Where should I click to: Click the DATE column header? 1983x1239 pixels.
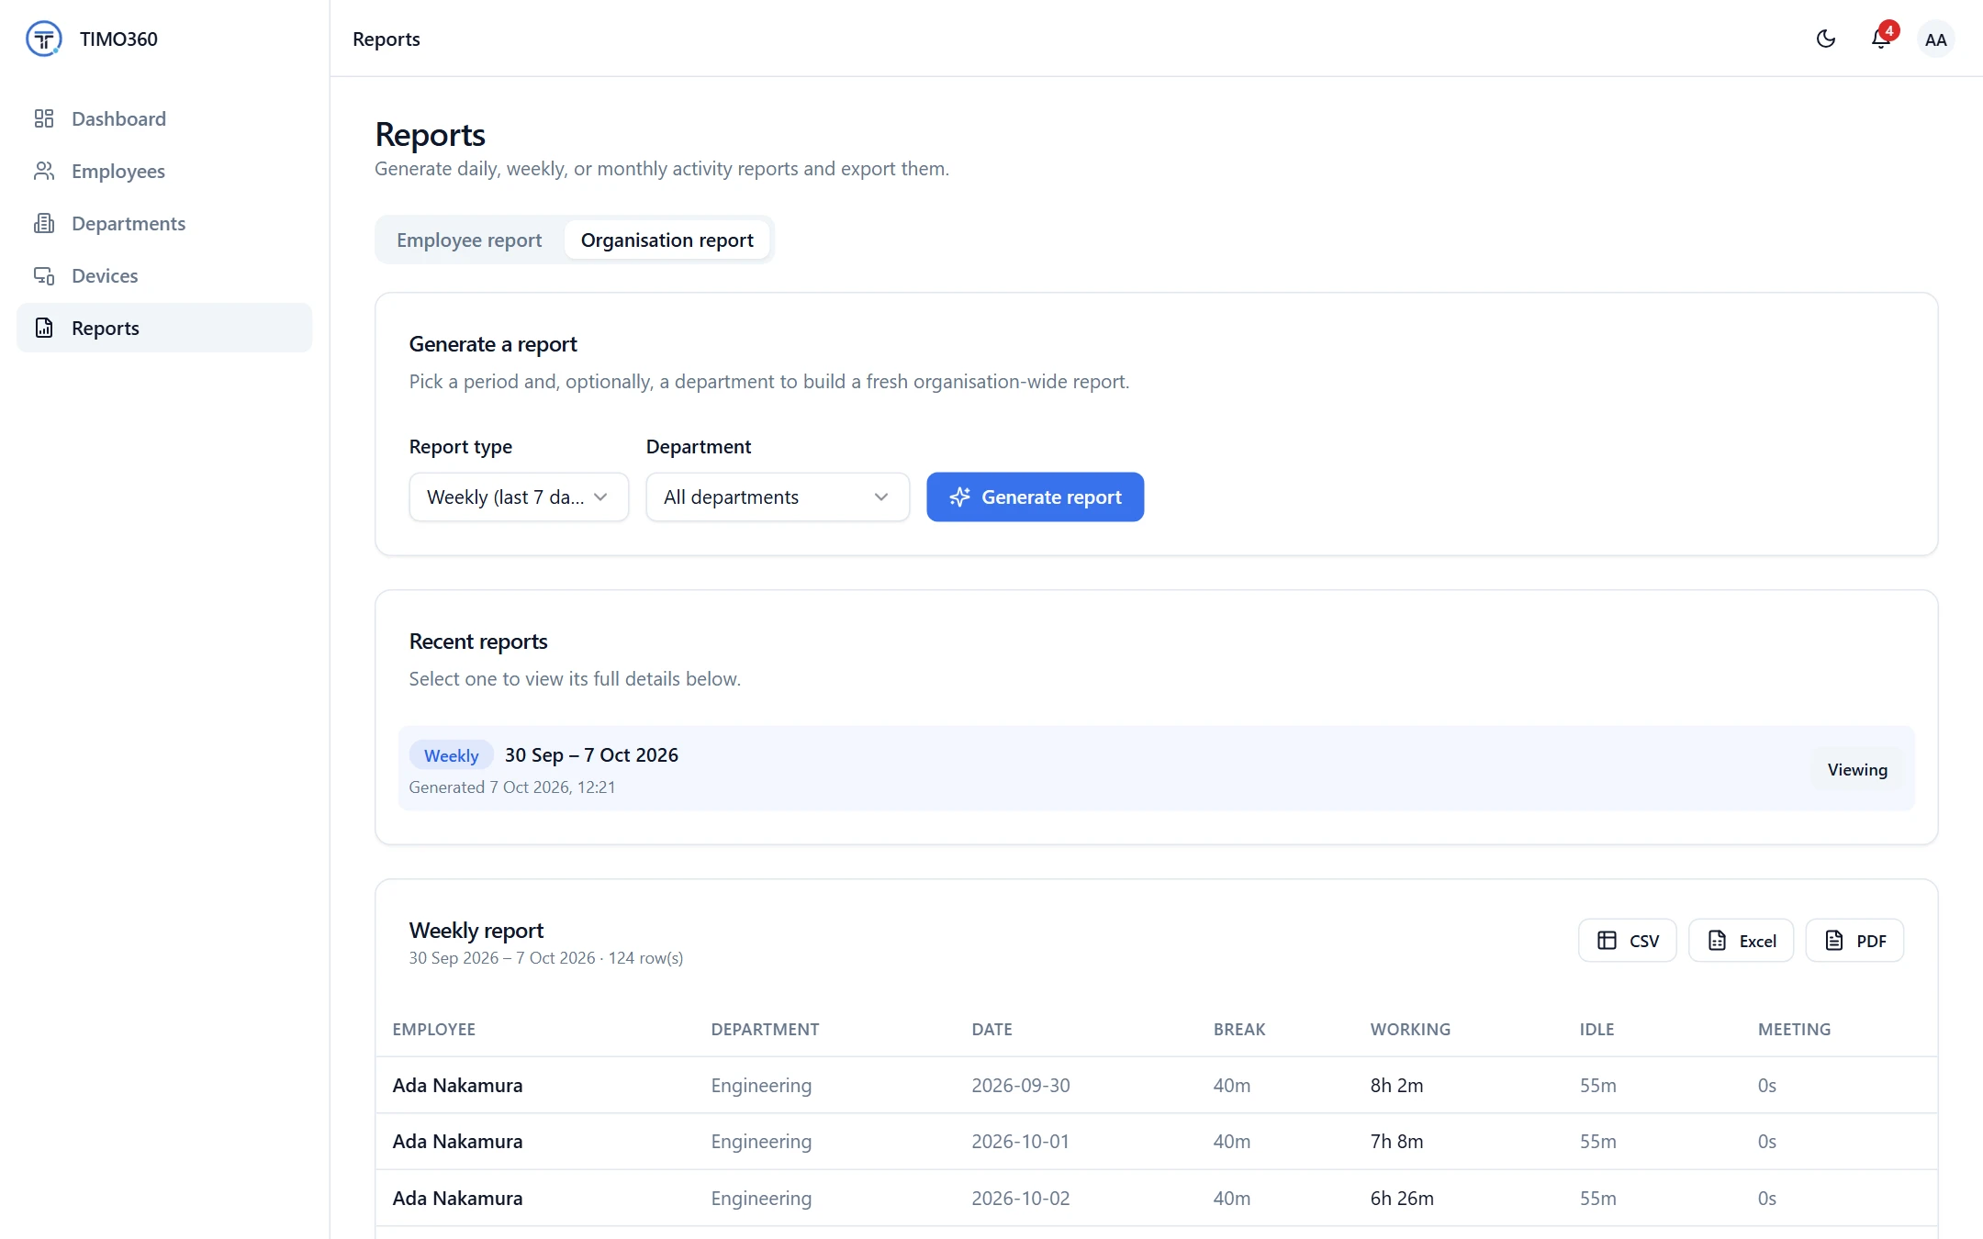[x=991, y=1029]
